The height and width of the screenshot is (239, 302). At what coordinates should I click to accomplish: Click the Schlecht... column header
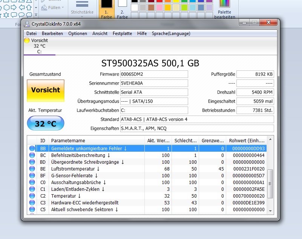coord(185,140)
